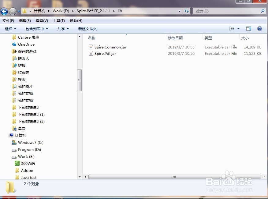Sort by 类型 column header
Screen dimensions: 268x199
point(208,38)
